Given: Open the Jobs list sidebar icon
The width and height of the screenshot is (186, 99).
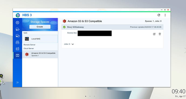Looking at the screenshot, I should (18, 42).
